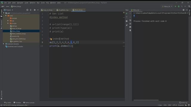This screenshot has width=191, height=107.
Task: Click the 4 spaces indent setting
Action: 181,105
